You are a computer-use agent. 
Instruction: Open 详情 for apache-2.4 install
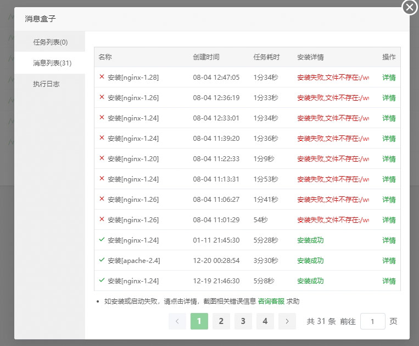(389, 261)
